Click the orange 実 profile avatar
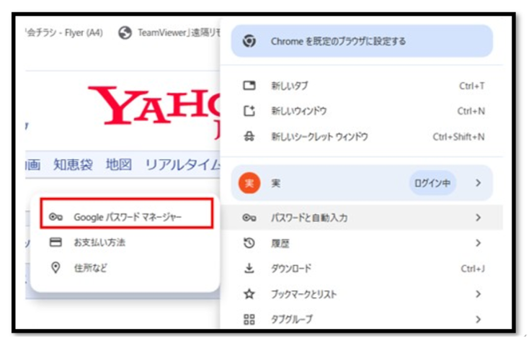The height and width of the screenshot is (337, 529). [249, 183]
